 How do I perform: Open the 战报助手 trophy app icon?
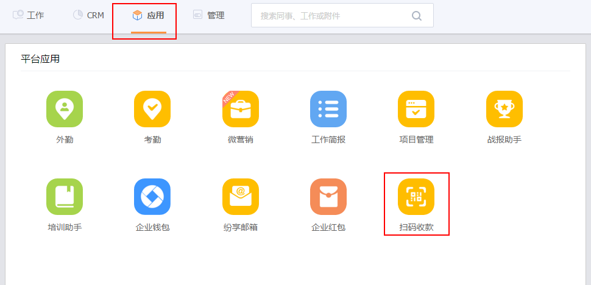504,109
